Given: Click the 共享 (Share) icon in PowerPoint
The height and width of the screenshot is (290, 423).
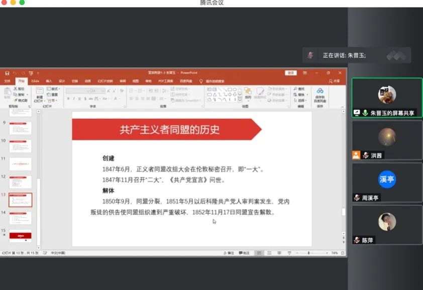Looking at the screenshot, I should coord(334,81).
